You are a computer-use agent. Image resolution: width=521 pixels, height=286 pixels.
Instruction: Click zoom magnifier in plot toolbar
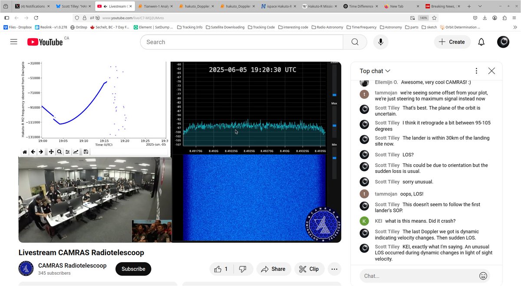pyautogui.click(x=59, y=152)
